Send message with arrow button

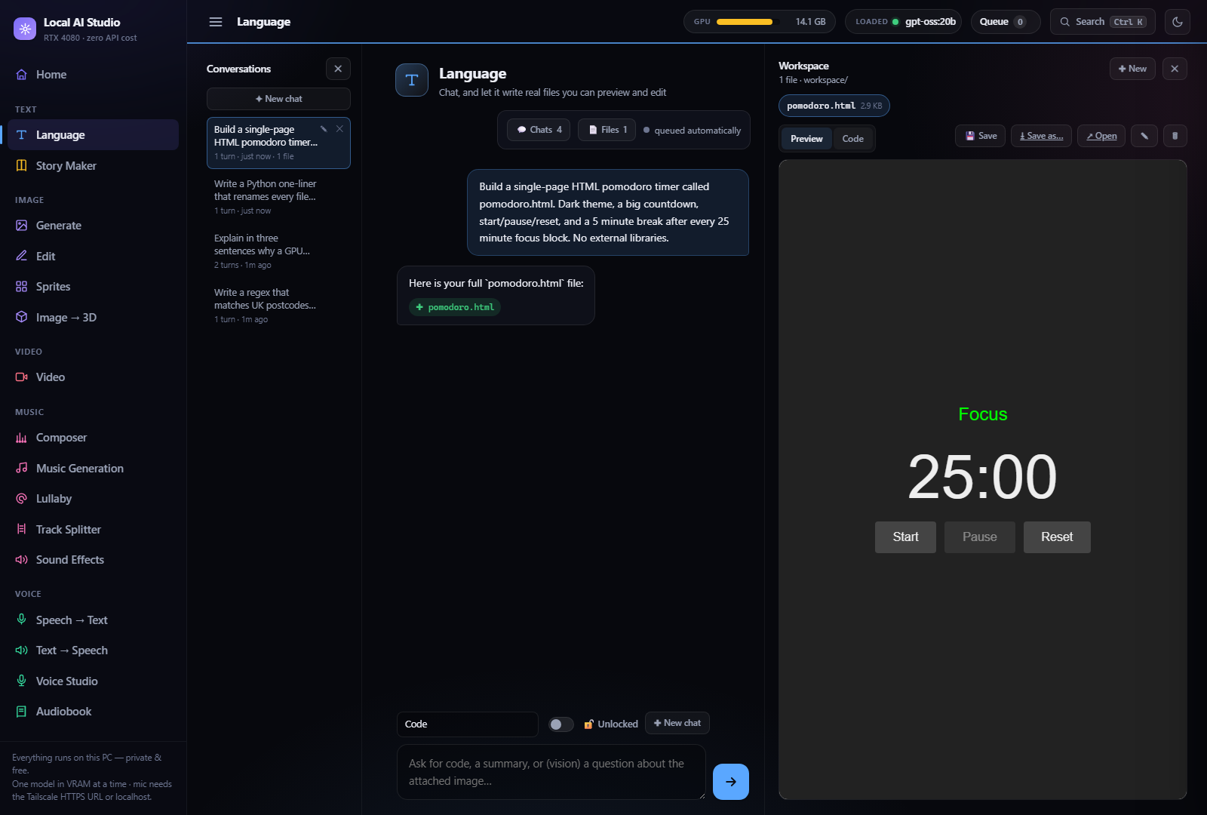(x=731, y=782)
